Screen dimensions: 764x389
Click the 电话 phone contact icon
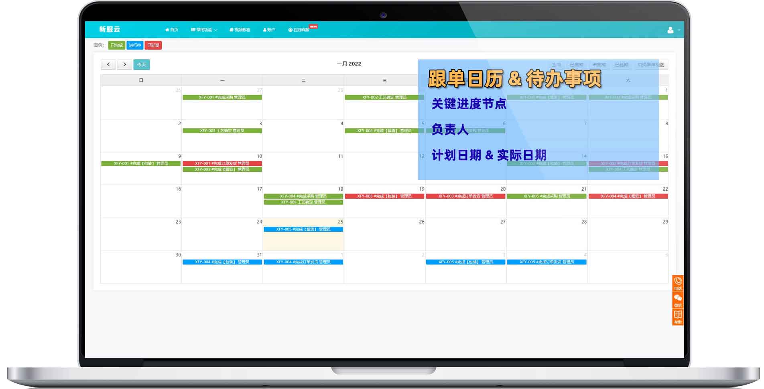click(678, 283)
